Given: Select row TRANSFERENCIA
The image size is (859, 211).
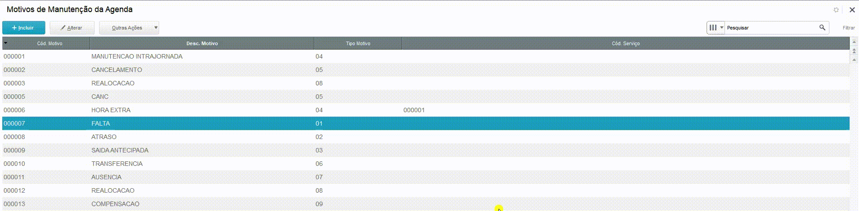Looking at the screenshot, I should (426, 164).
